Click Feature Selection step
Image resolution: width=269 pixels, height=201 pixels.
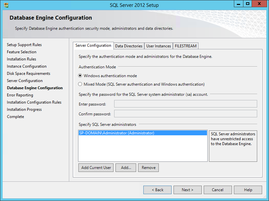pos(22,52)
